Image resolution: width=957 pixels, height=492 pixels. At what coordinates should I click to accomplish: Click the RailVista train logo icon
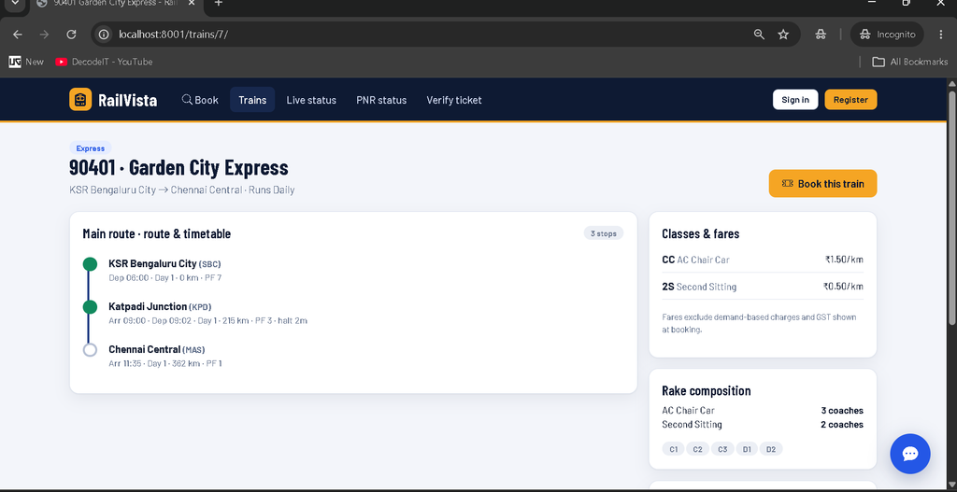[x=80, y=99]
